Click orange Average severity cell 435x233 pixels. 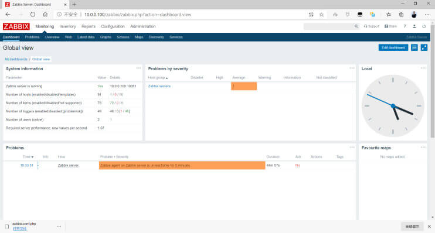244,86
